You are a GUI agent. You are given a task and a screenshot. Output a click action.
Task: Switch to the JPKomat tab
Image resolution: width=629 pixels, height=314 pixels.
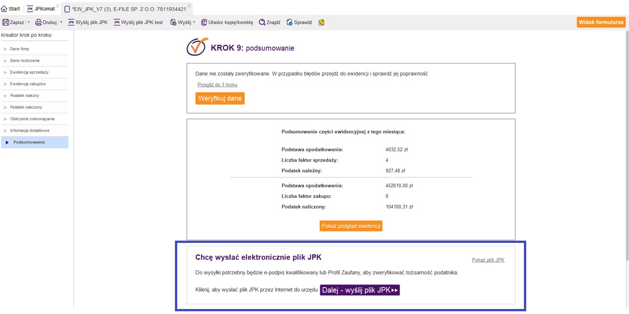point(41,9)
